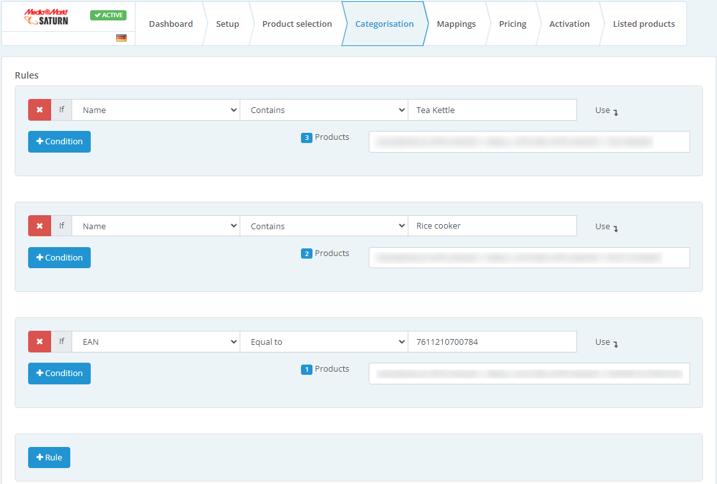The height and width of the screenshot is (484, 717).
Task: Click the Rules heading
Action: [27, 75]
